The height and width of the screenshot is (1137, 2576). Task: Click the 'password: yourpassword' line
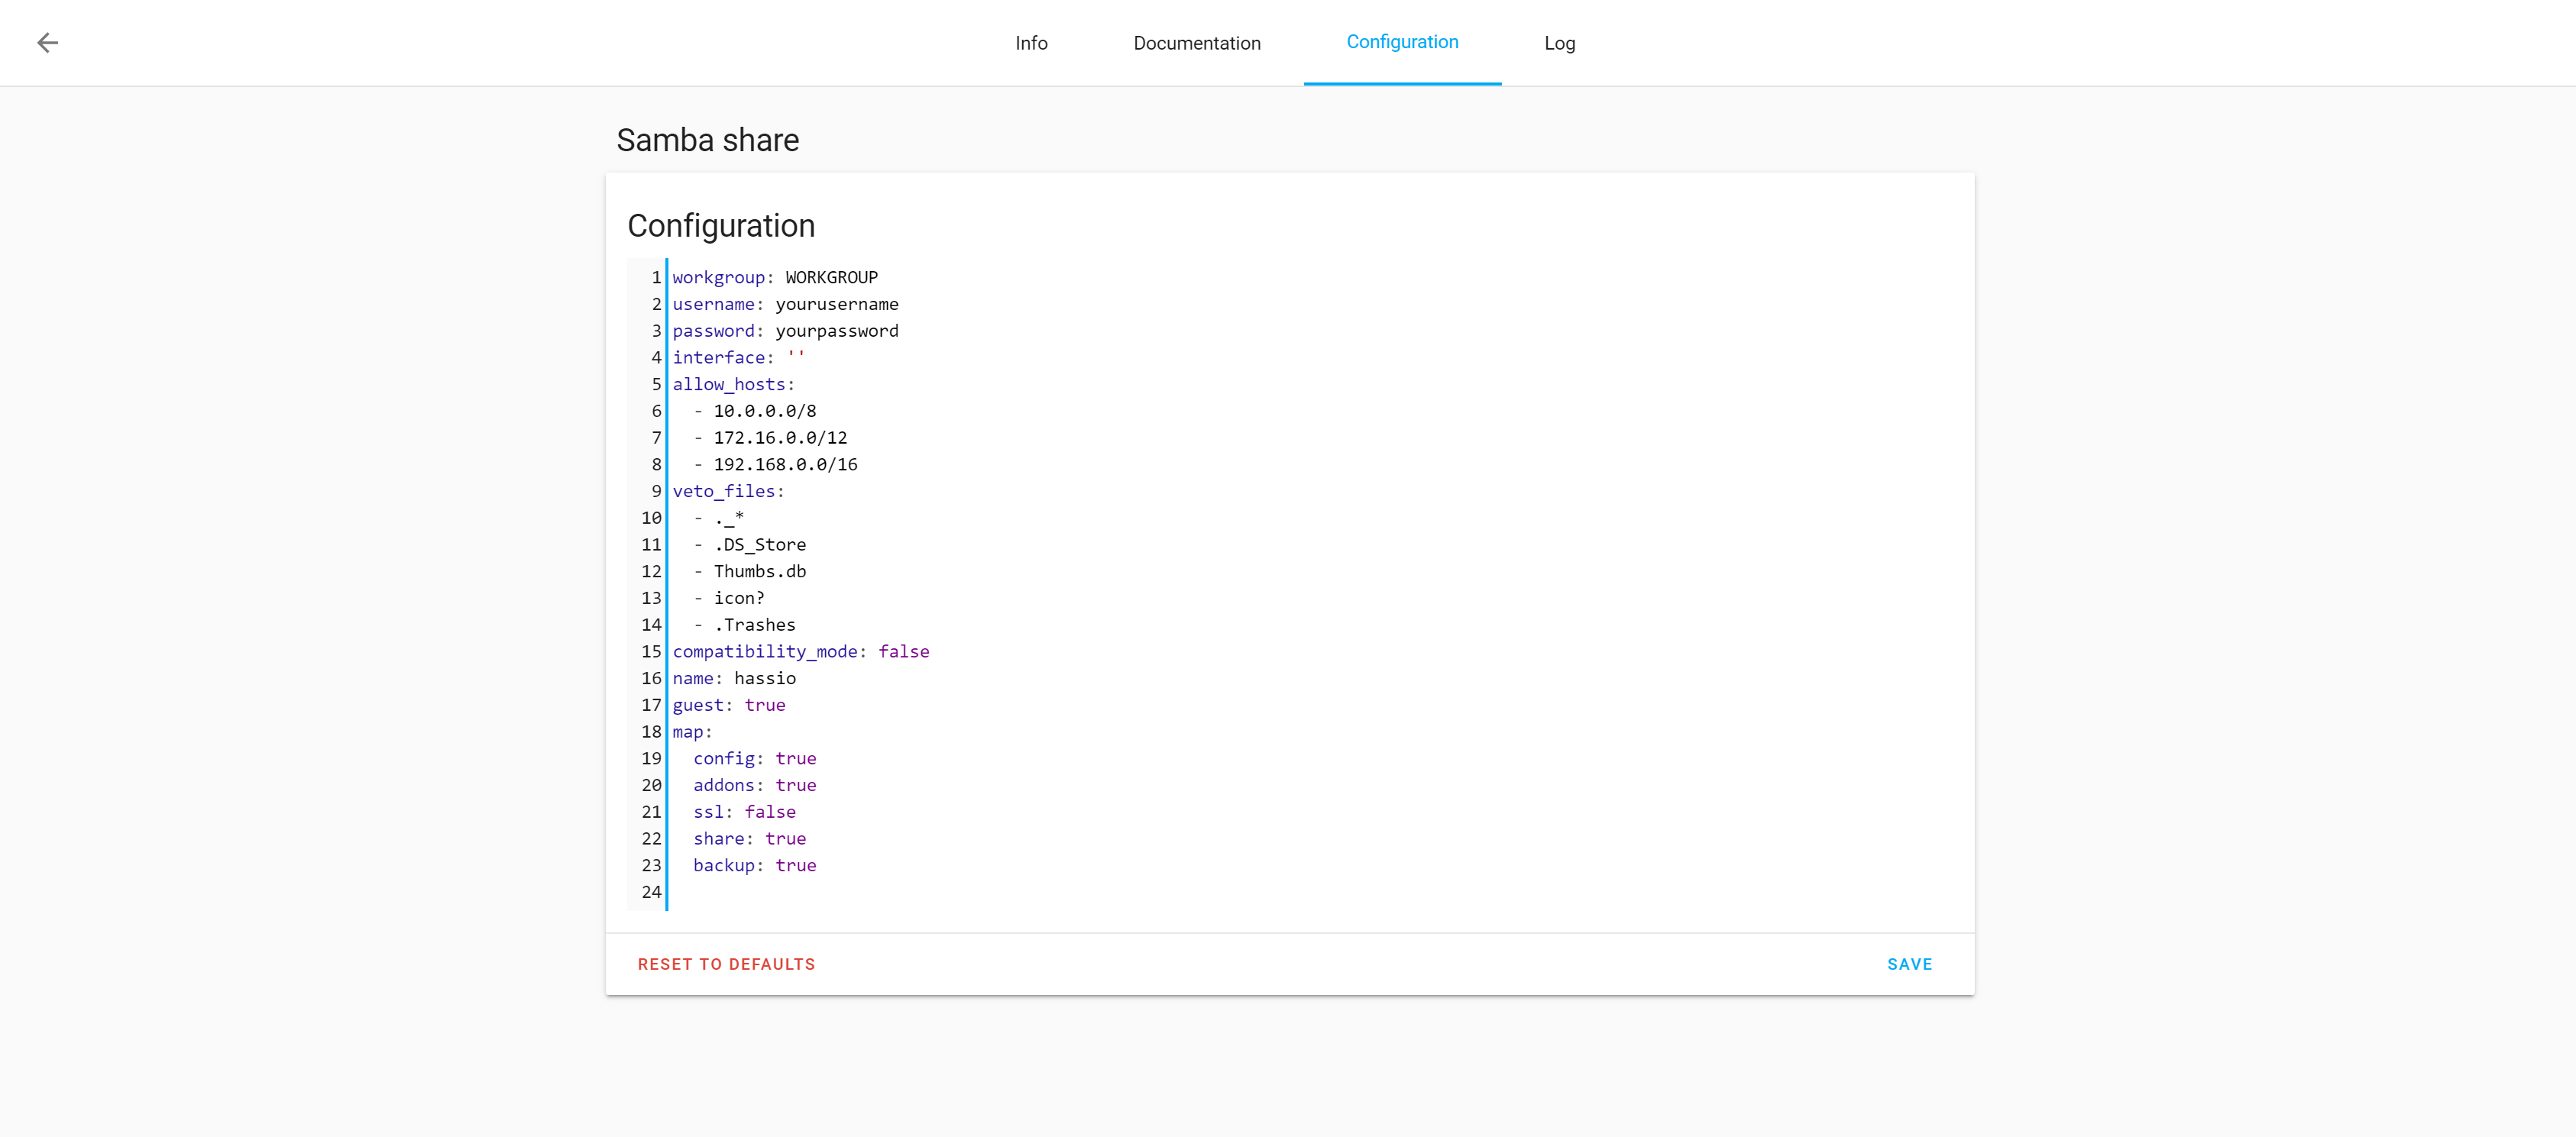785,331
